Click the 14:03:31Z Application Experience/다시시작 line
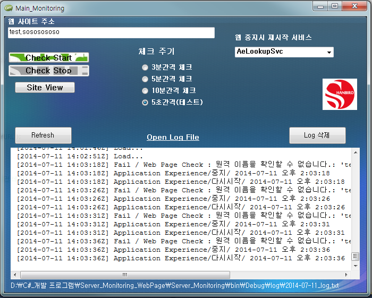Screen dimensions: 372x298 (181, 233)
